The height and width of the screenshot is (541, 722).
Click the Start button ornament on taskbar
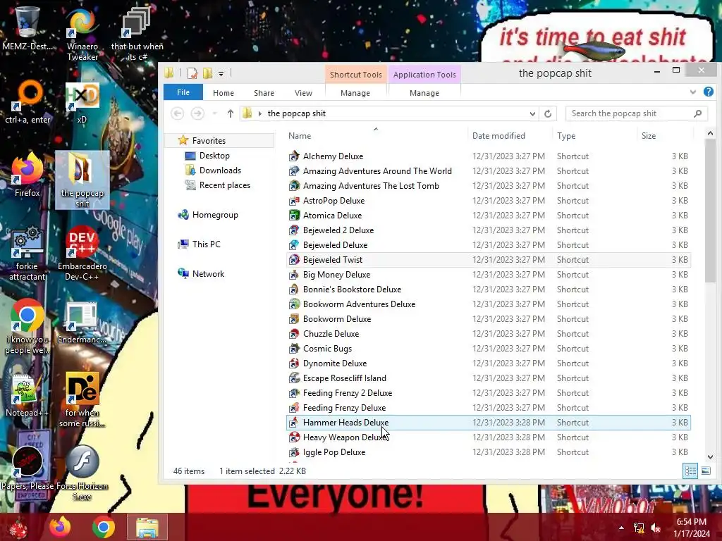(18, 527)
